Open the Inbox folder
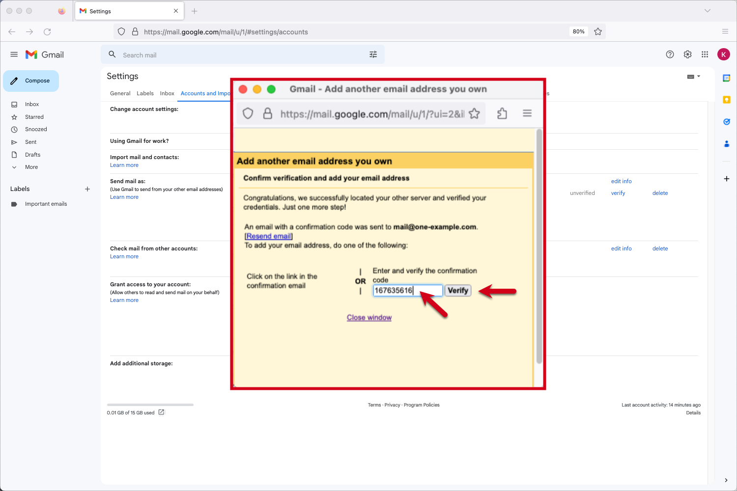This screenshot has height=491, width=737. [x=32, y=105]
